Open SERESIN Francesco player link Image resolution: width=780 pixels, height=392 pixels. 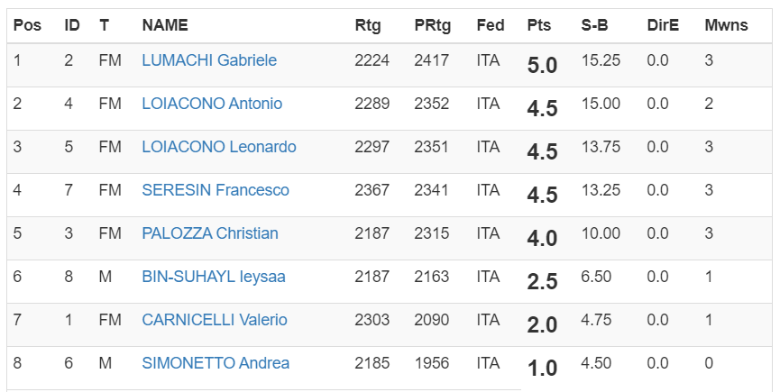pyautogui.click(x=216, y=190)
